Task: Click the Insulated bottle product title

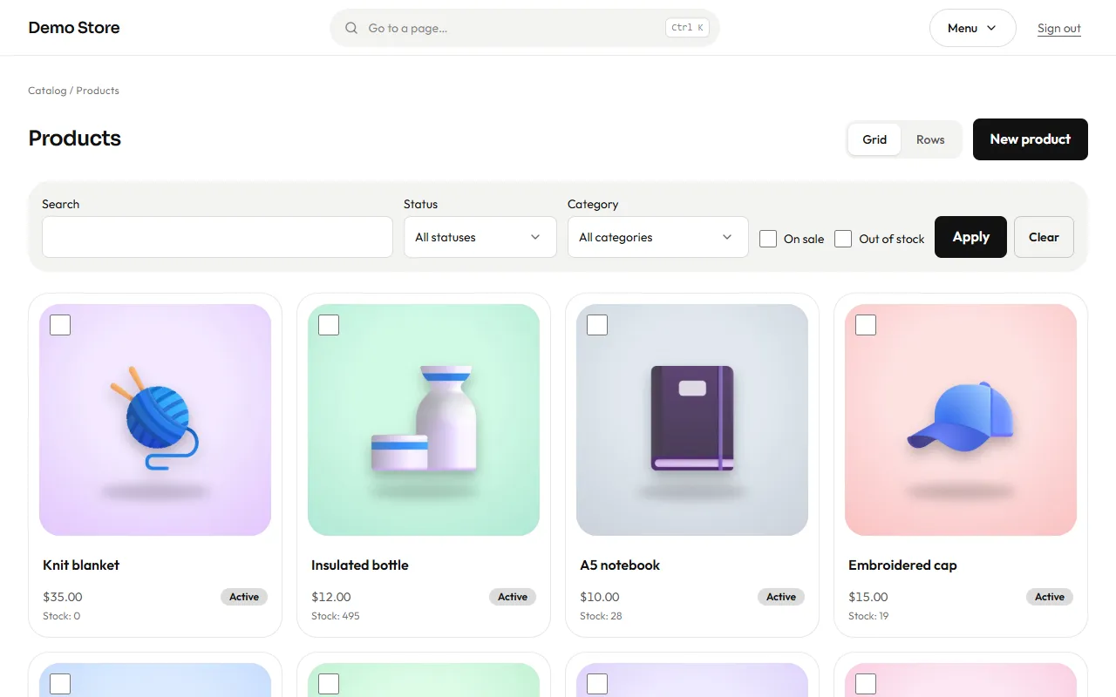Action: (x=360, y=565)
